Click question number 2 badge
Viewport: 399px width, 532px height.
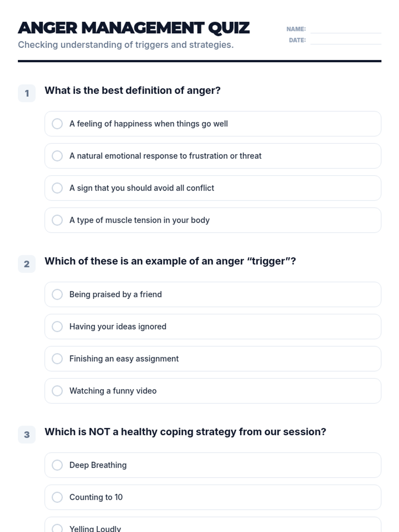[27, 264]
